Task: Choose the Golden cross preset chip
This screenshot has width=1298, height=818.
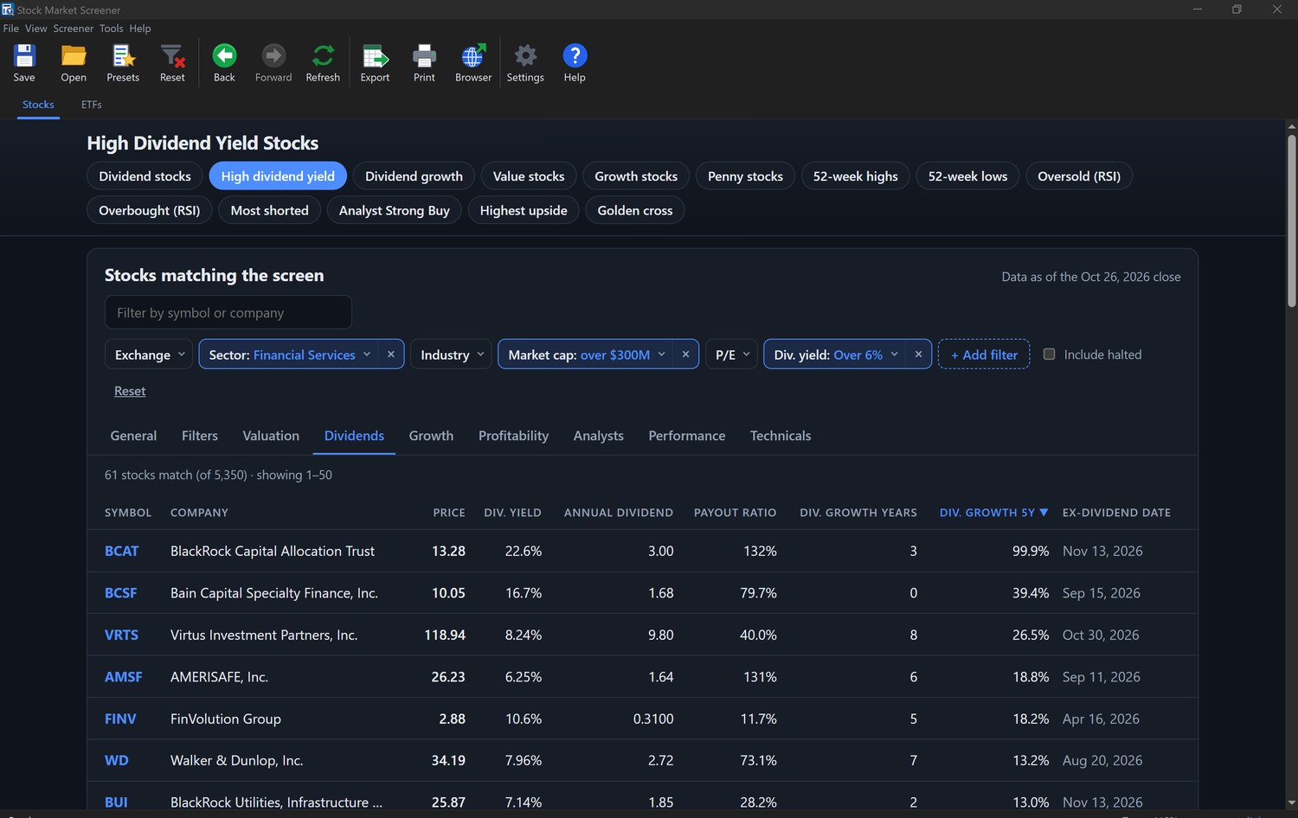Action: 635,210
